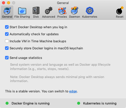Click the Daemon tab label text
Screen dimensions: 126x108
tap(75, 17)
